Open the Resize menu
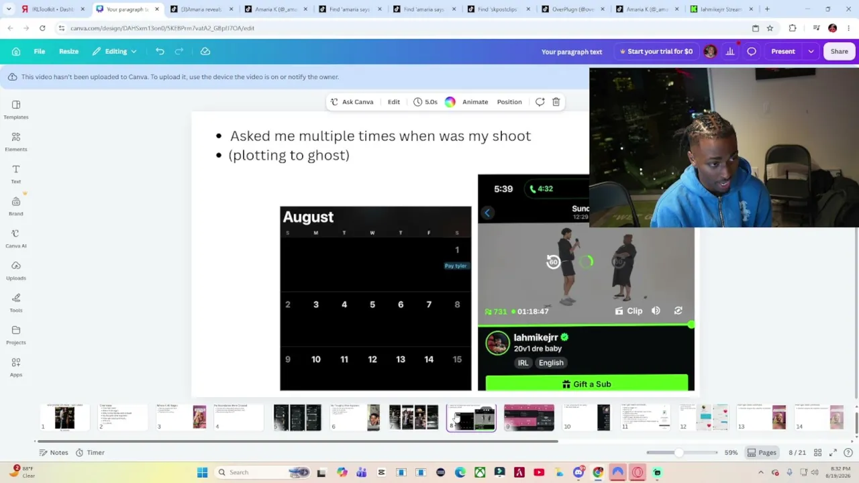The image size is (859, 483). tap(68, 52)
